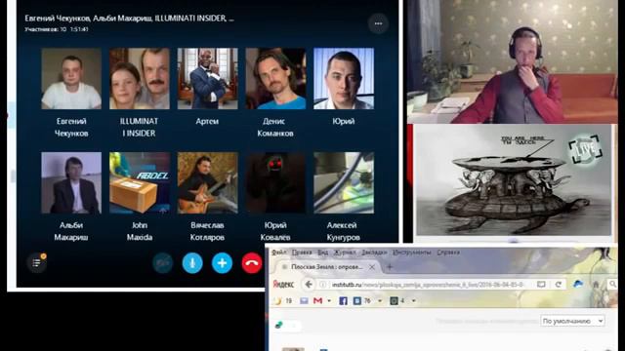The height and width of the screenshot is (351, 625).
Task: Click the blue cloud toolbar icon
Action: click(578, 284)
